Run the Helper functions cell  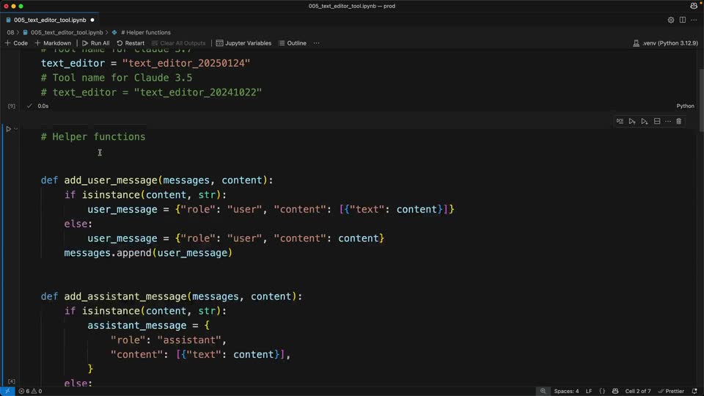(x=8, y=129)
